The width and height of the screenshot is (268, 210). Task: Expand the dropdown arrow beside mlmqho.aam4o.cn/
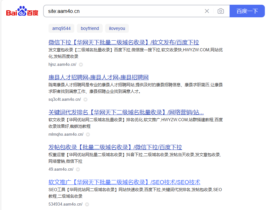(x=88, y=134)
